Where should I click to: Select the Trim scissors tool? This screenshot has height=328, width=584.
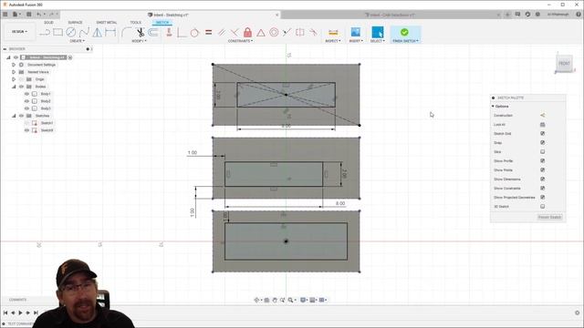[140, 33]
